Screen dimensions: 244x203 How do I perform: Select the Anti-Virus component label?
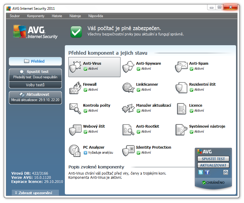coord(92,63)
